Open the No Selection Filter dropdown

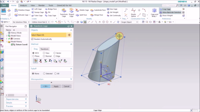tap(21, 22)
